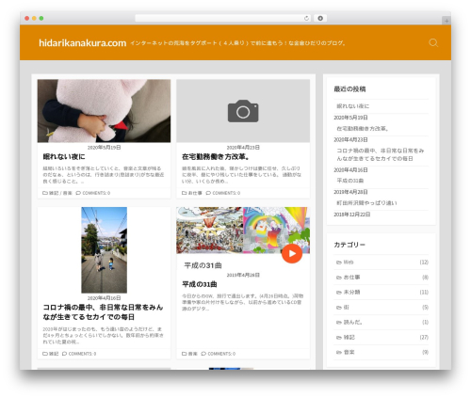Open a new browser tab with plus button
This screenshot has height=398, width=471.
click(x=447, y=21)
